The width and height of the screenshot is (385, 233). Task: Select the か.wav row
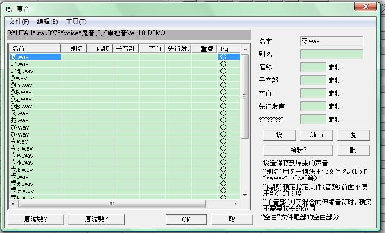[125, 127]
